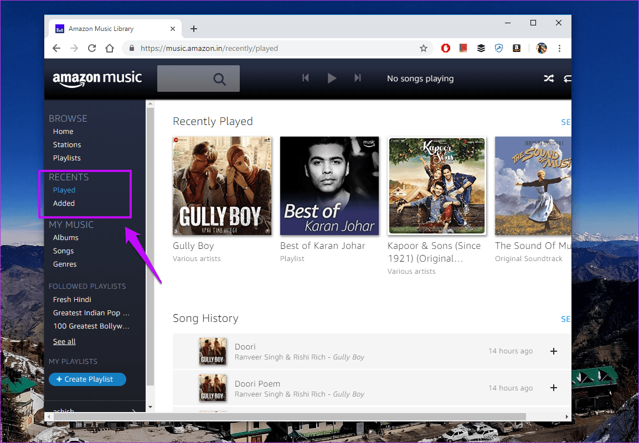Click See all for Song History

tap(566, 319)
